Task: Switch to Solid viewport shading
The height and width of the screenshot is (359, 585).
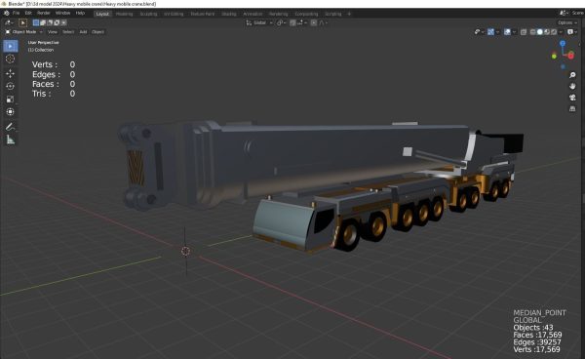Action: click(540, 32)
